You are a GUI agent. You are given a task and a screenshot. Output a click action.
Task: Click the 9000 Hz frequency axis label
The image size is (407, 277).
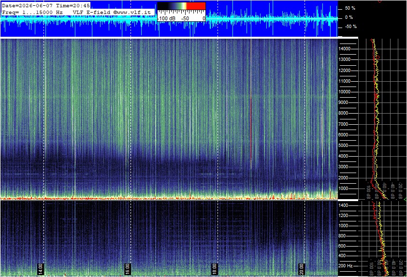(343, 102)
